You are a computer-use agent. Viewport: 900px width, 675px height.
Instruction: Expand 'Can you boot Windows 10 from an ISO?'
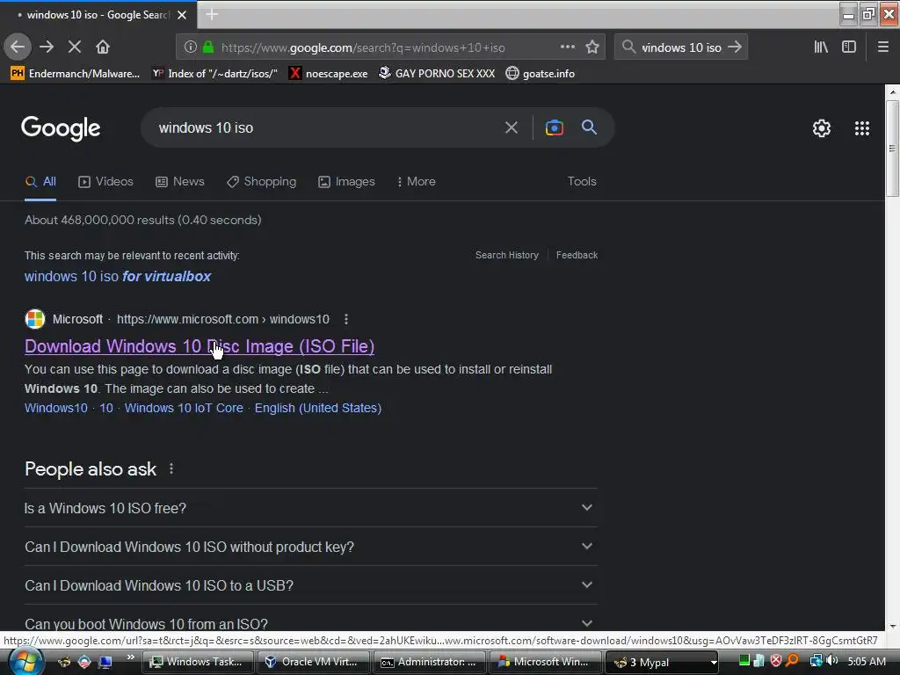click(x=310, y=620)
